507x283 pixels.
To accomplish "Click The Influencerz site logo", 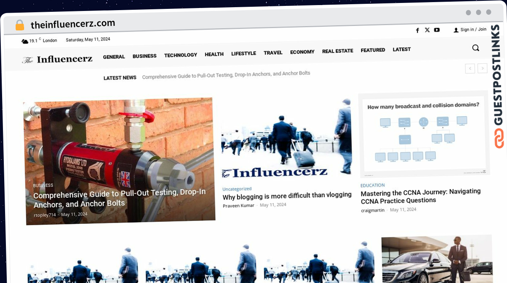I will (x=57, y=60).
